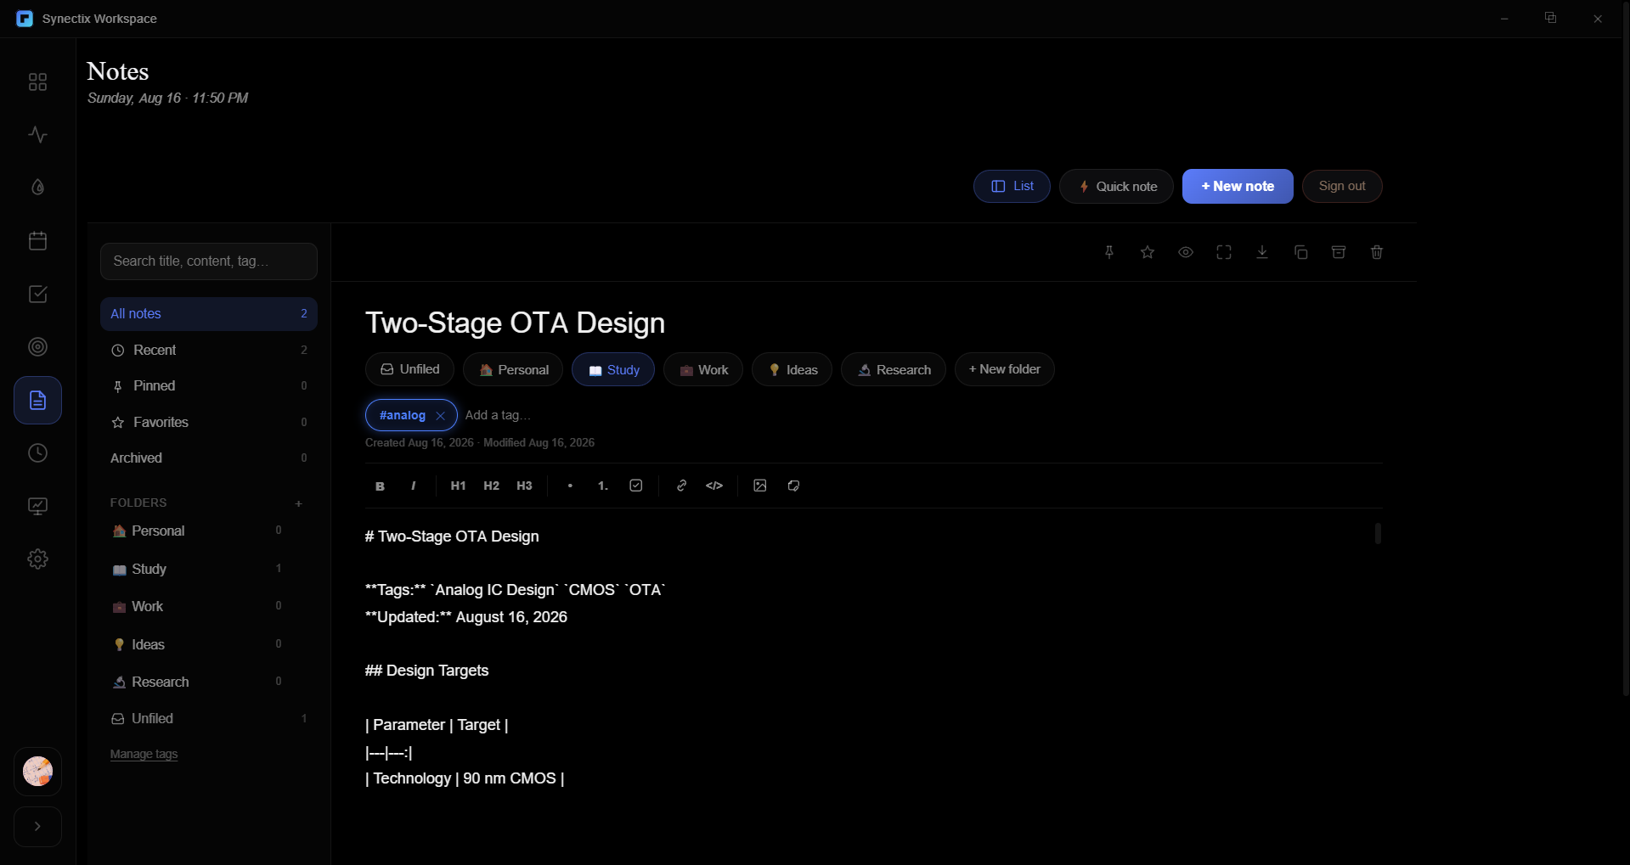Toggle italic formatting in editor toolbar
Image resolution: width=1630 pixels, height=865 pixels.
pos(414,486)
